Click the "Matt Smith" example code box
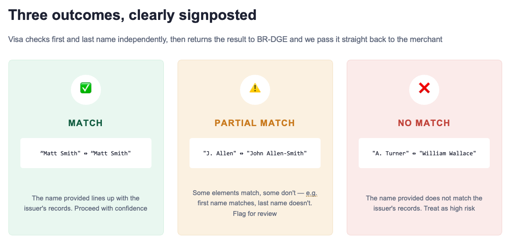This screenshot has height=246, width=511. click(x=86, y=153)
